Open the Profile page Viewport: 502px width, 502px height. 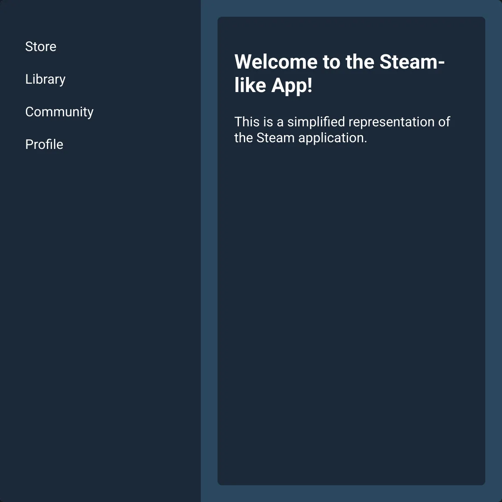tap(44, 144)
